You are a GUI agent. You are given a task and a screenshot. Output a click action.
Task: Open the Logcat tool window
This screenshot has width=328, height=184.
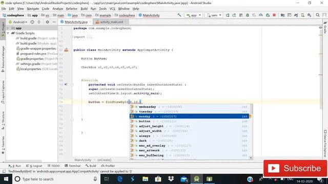pos(34,166)
